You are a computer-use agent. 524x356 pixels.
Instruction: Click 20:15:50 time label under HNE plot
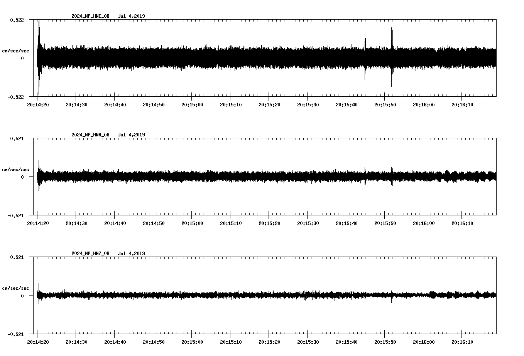click(x=385, y=105)
